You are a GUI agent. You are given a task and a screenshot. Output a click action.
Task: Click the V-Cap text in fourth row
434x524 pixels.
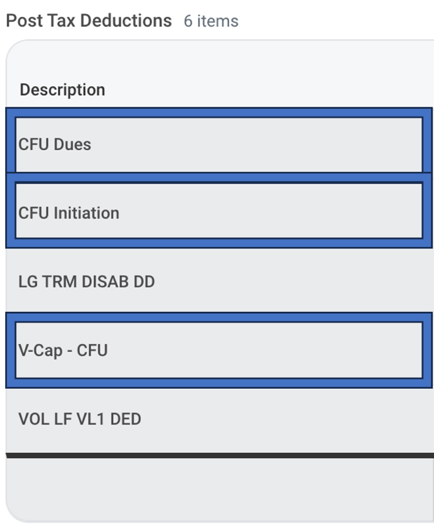click(41, 351)
